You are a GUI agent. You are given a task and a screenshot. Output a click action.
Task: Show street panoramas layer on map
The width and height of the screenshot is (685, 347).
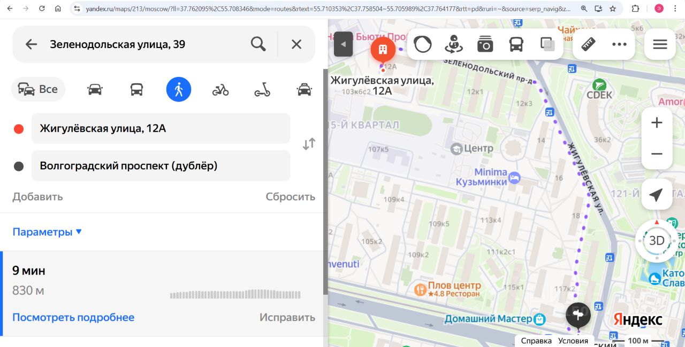(454, 44)
